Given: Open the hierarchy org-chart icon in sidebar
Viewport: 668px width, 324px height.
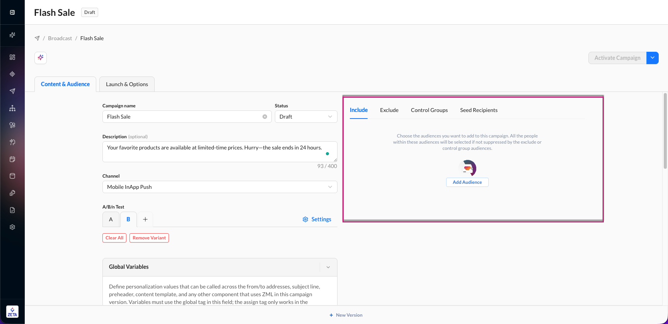Looking at the screenshot, I should pos(12,108).
